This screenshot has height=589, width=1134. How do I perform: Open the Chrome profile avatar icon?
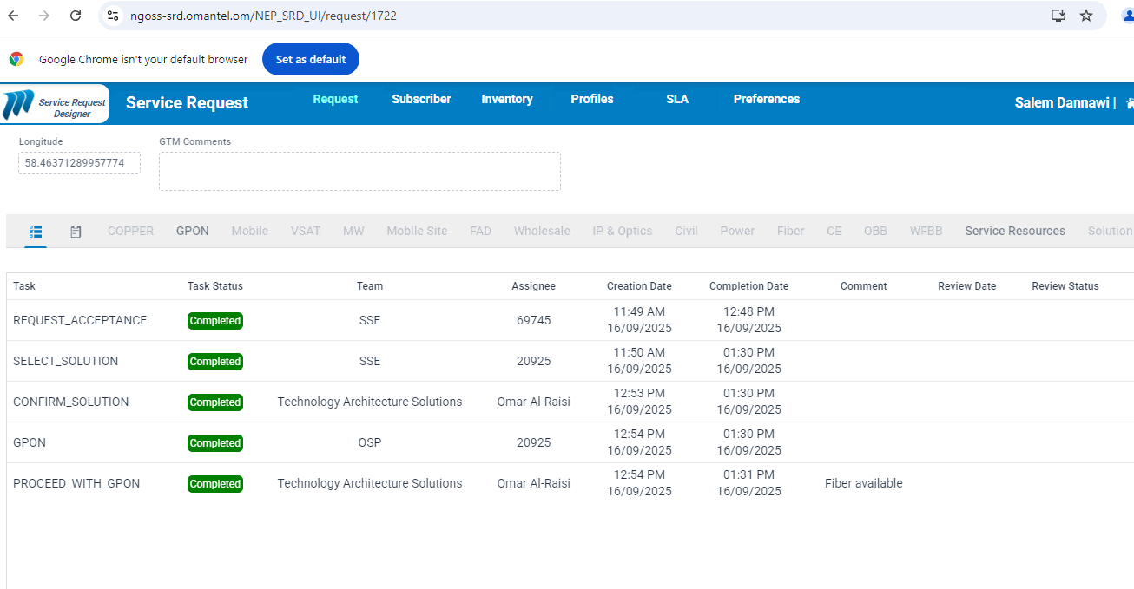(x=1127, y=16)
